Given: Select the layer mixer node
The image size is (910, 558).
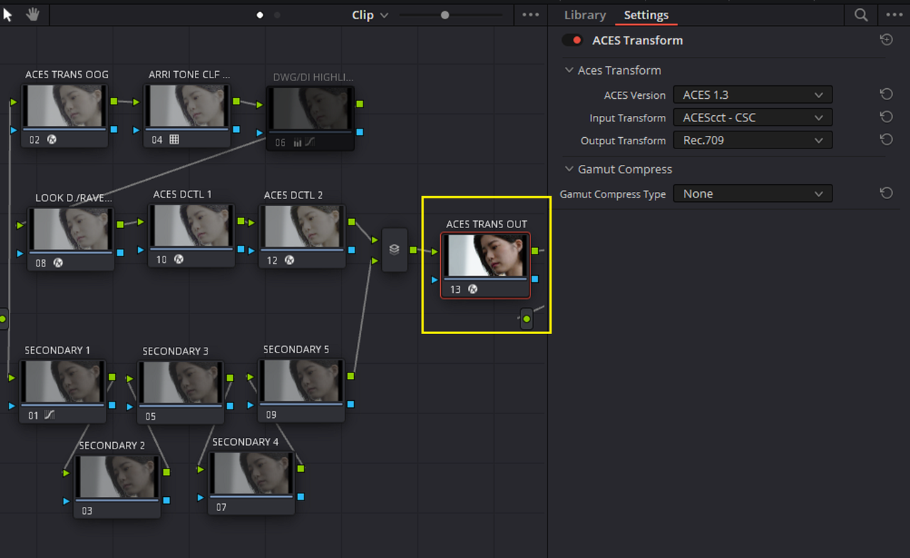Looking at the screenshot, I should click(x=395, y=250).
